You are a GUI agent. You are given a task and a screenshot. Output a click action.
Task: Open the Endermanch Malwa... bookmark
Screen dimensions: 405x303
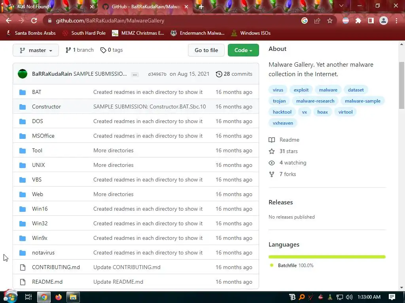click(198, 33)
